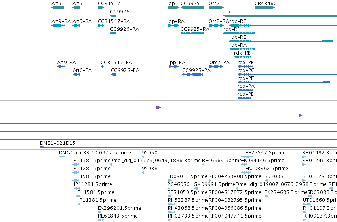Click protein rdx-PE

click(x=284, y=82)
